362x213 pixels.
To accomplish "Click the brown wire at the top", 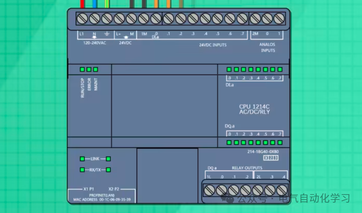I will coord(181,4).
